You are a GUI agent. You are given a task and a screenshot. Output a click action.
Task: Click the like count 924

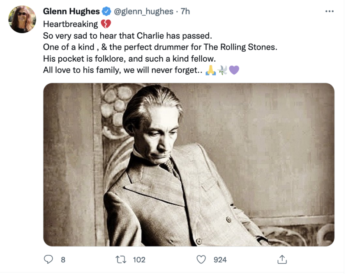[220, 260]
